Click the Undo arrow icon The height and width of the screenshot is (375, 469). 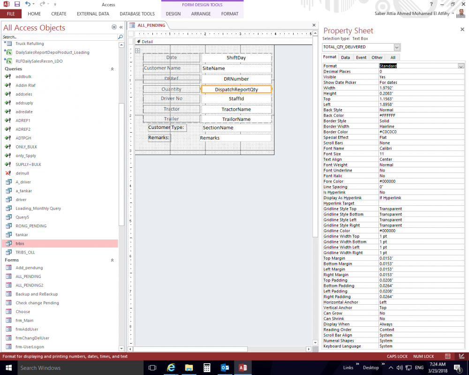pos(28,4)
